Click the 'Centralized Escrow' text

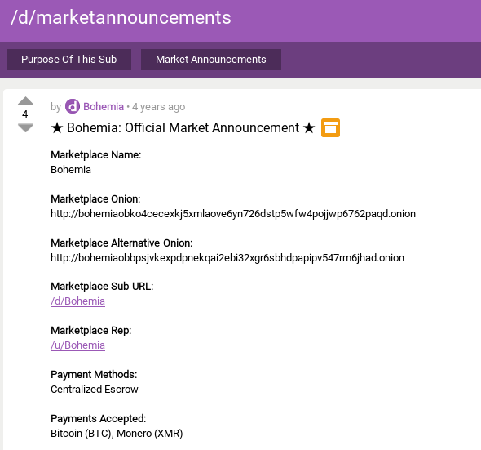click(95, 390)
